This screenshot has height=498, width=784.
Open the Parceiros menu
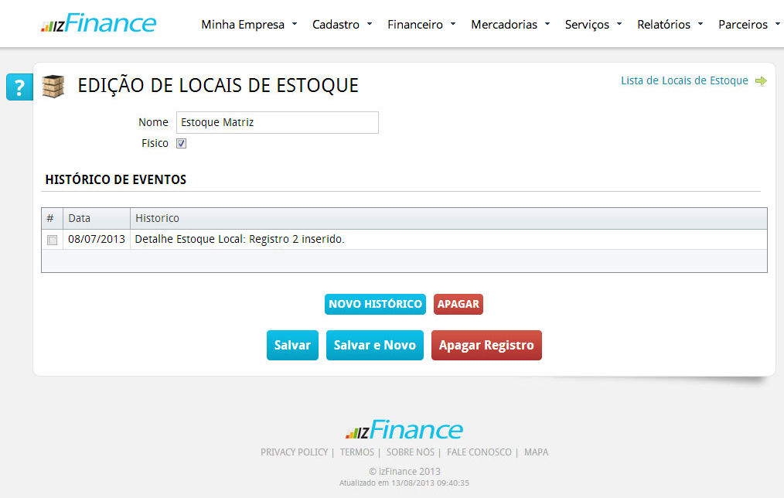point(748,25)
